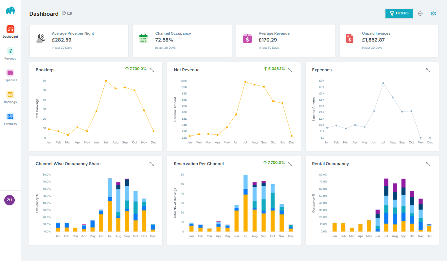Click the Bookings 7,700.0% growth indicator
The height and width of the screenshot is (261, 447).
click(x=136, y=69)
